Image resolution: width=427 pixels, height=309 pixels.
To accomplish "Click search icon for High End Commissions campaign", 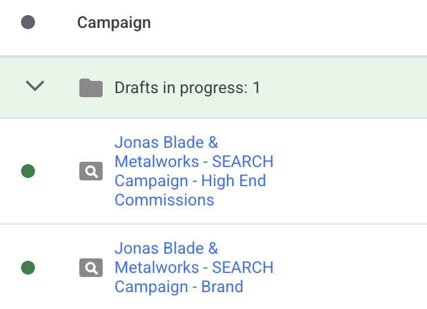I will [91, 171].
